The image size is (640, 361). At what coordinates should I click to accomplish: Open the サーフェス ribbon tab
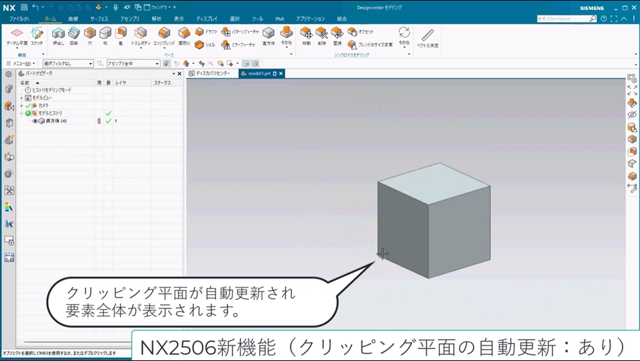(x=99, y=19)
